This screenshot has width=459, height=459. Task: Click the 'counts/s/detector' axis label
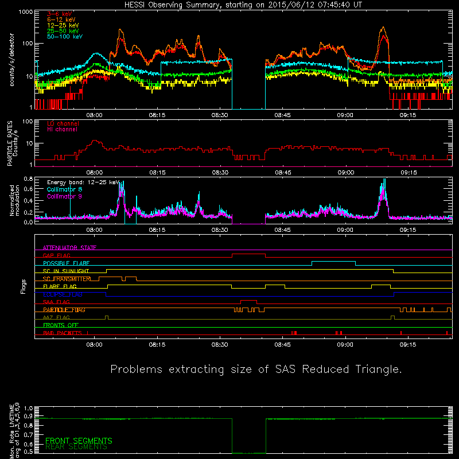click(11, 60)
